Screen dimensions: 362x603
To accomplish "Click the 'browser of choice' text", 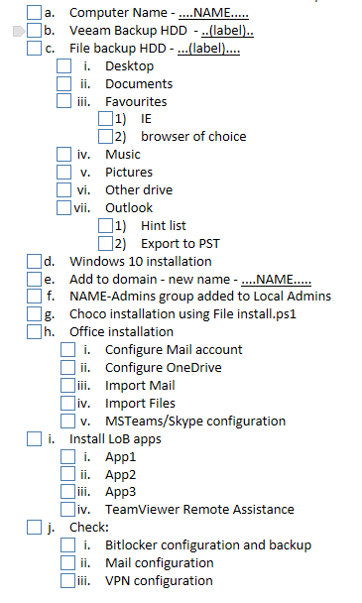I will pos(193,137).
